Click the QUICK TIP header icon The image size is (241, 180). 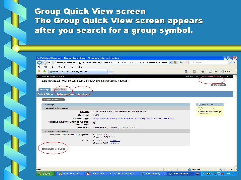(199, 104)
